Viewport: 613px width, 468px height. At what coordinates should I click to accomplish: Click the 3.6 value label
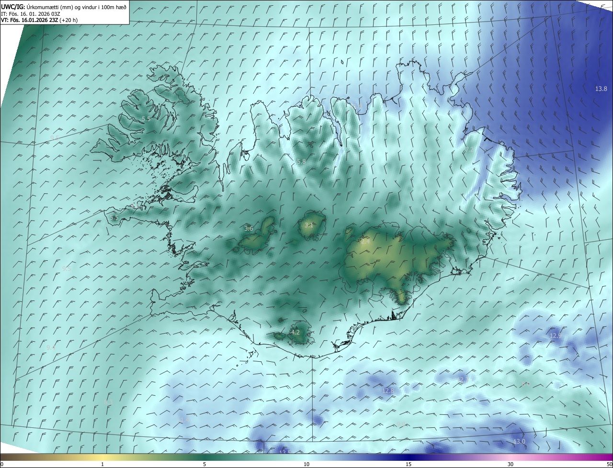pos(249,228)
